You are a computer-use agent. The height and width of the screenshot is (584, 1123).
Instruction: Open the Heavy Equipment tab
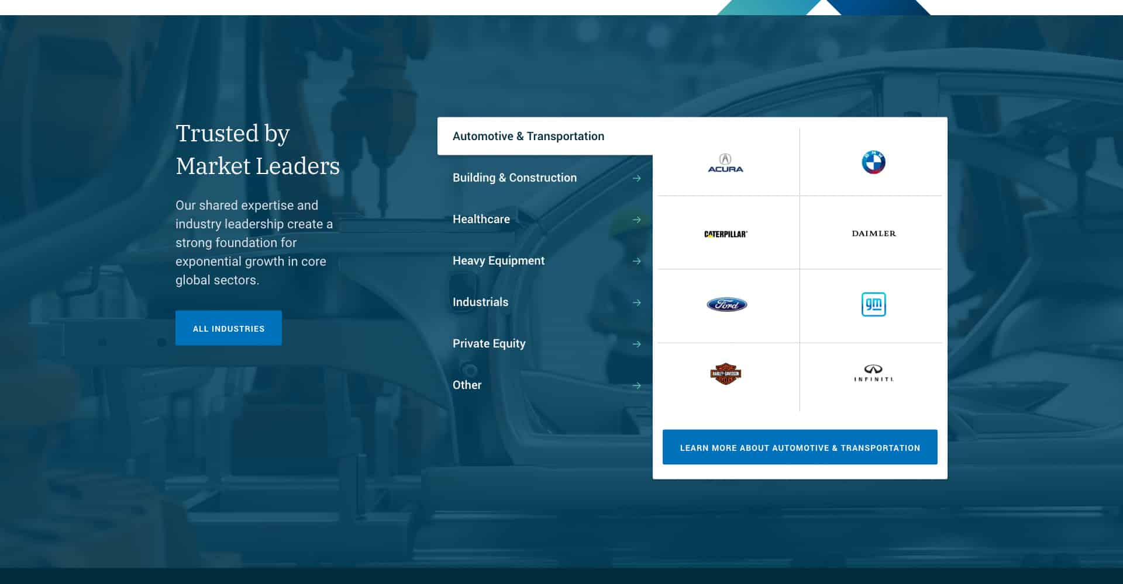point(545,260)
